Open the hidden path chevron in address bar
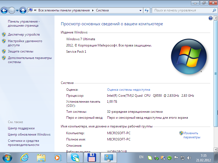 [35, 10]
